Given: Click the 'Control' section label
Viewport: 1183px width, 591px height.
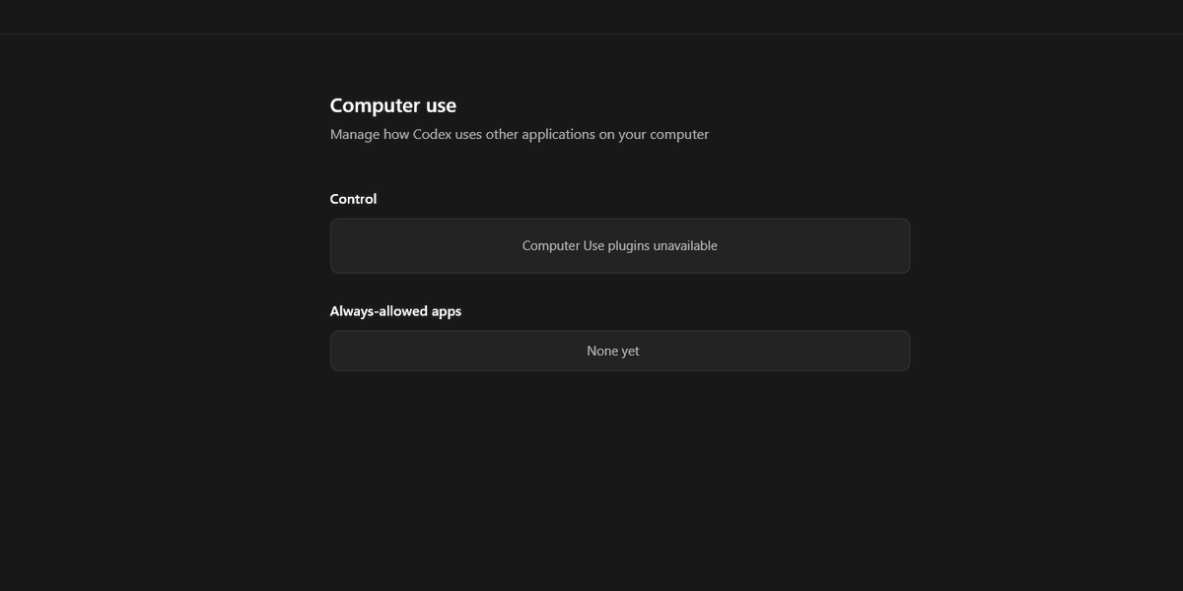Looking at the screenshot, I should click(x=353, y=199).
